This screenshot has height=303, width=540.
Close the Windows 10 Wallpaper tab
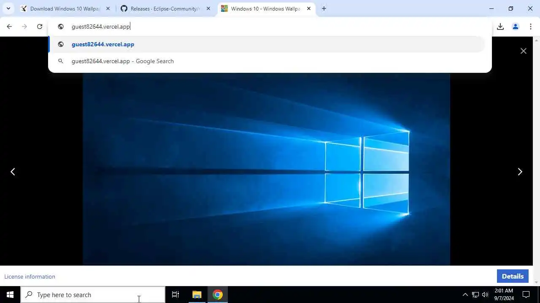[x=309, y=8]
